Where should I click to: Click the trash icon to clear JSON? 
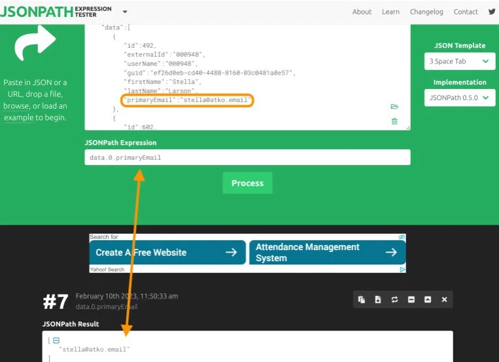click(394, 121)
